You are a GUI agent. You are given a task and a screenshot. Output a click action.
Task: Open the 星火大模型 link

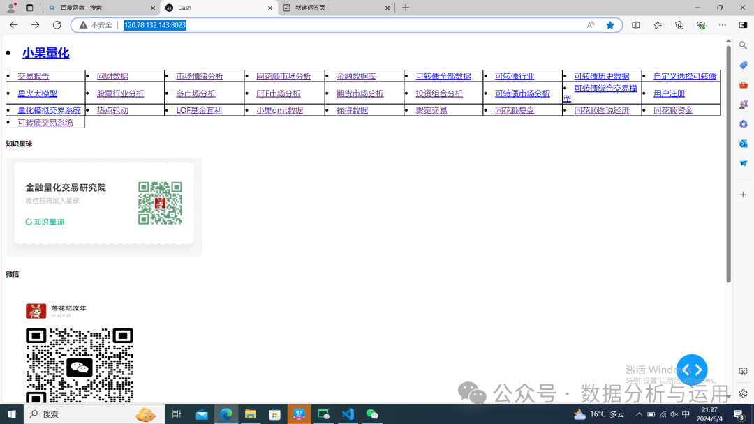click(38, 93)
